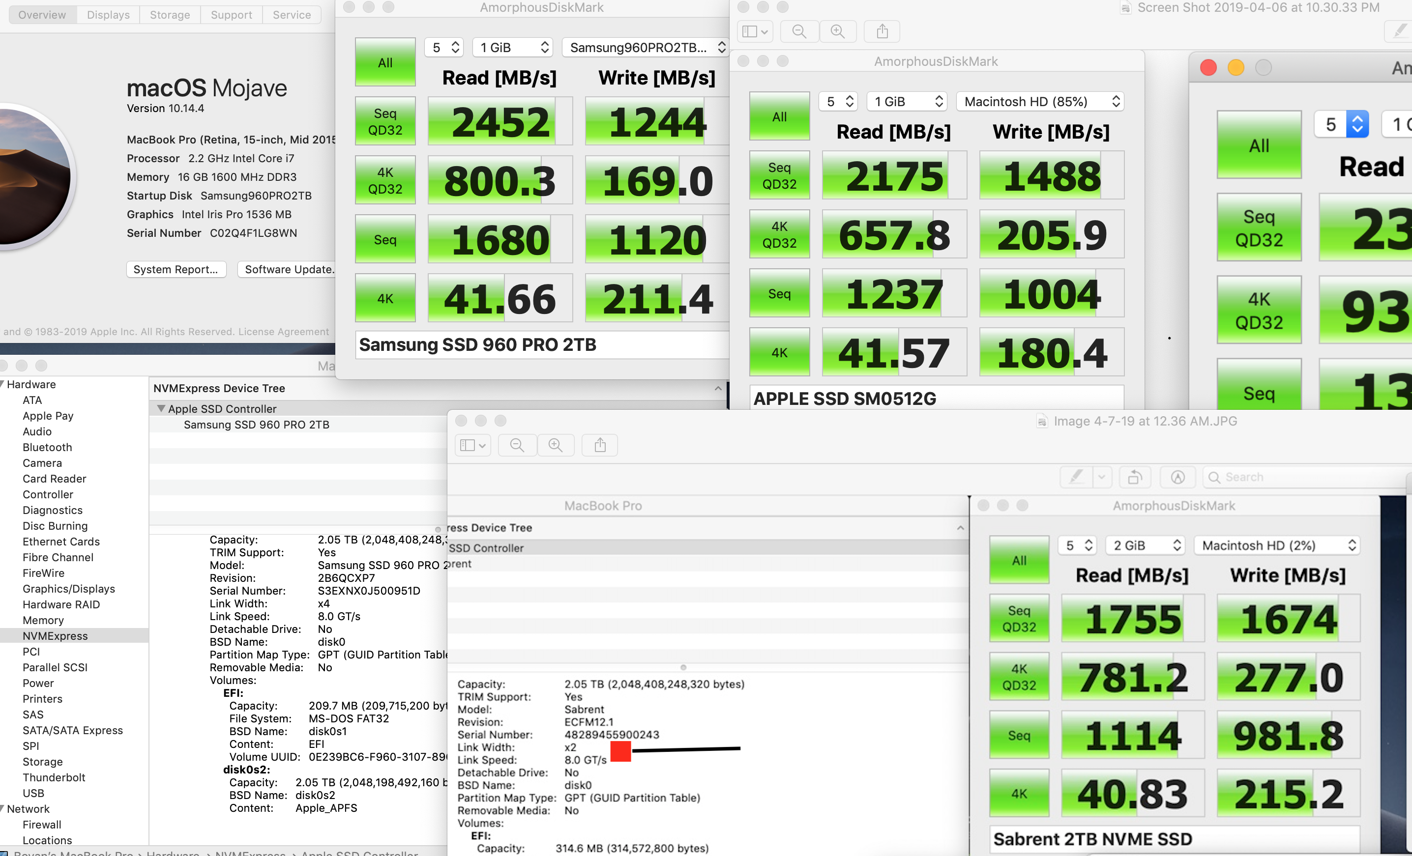Screen dimensions: 1412x856
Task: Click All button in Macintosh HD (85%) window
Action: pos(779,116)
